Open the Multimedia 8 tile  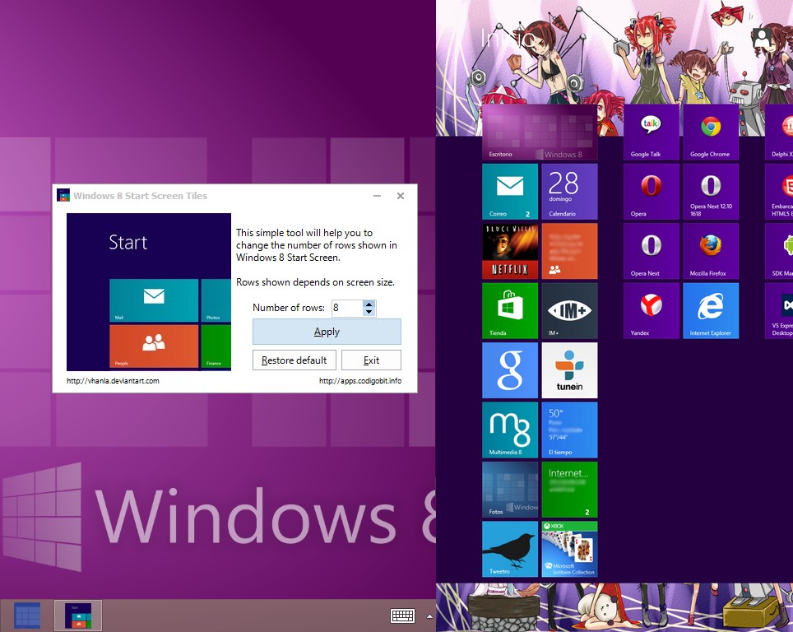[510, 430]
